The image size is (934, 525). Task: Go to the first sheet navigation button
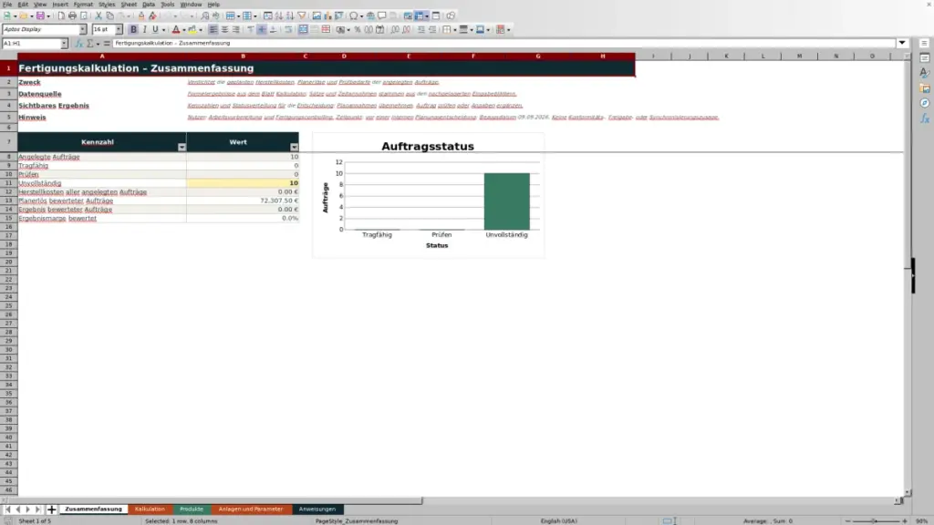pos(7,510)
